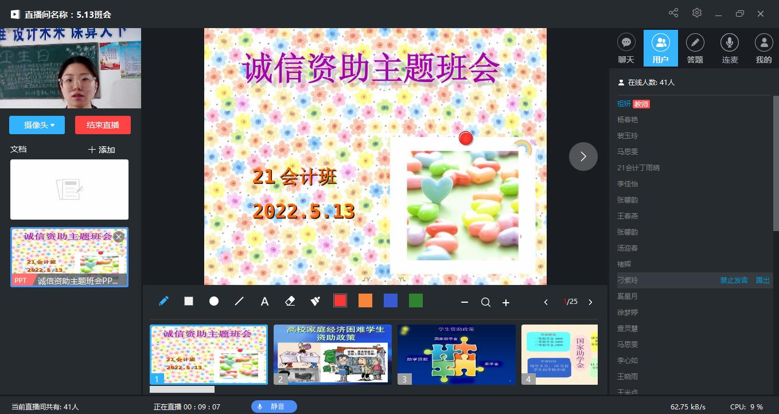Select the text annotation tool
Image resolution: width=779 pixels, height=414 pixels.
pyautogui.click(x=264, y=300)
